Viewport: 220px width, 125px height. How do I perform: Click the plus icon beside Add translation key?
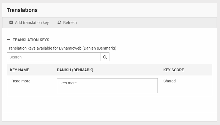[11, 23]
